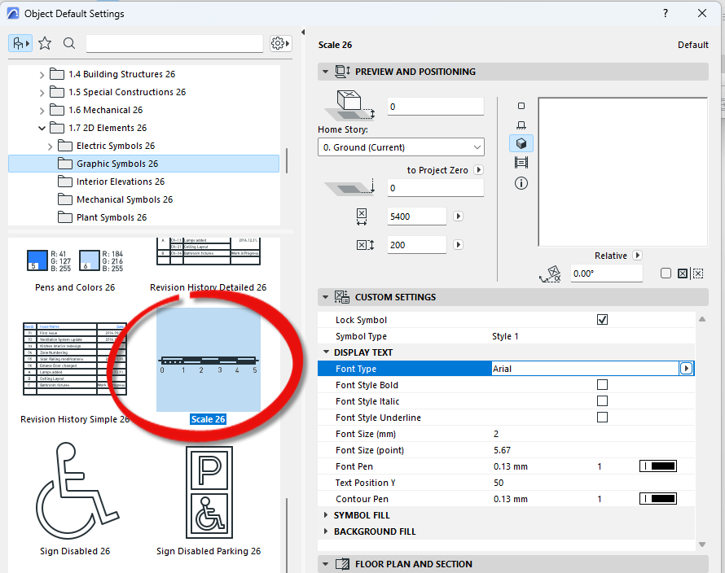Click the mirror object icon
Image resolution: width=725 pixels, height=573 pixels.
pyautogui.click(x=683, y=273)
